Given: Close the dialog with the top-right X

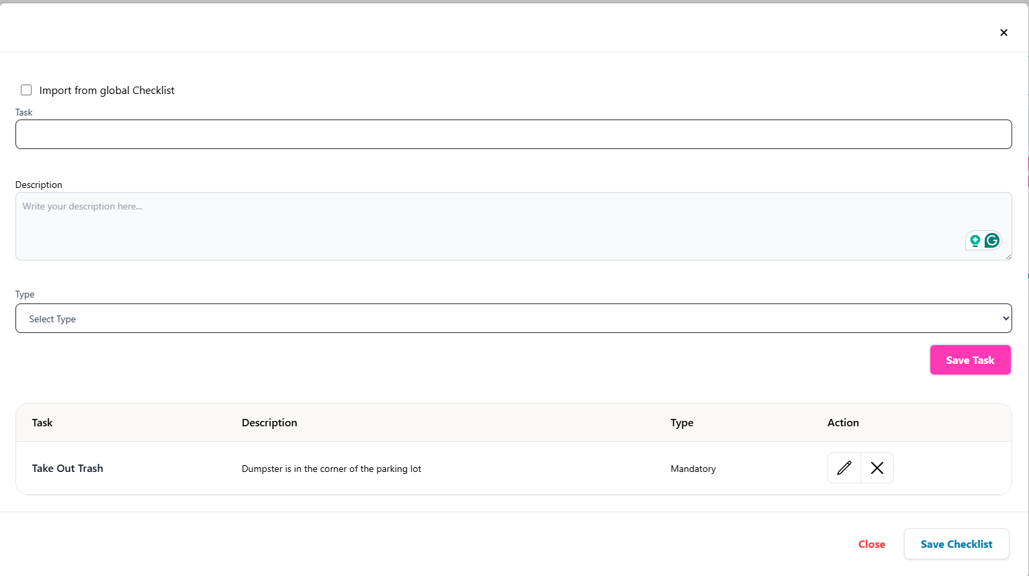Looking at the screenshot, I should 1003,32.
